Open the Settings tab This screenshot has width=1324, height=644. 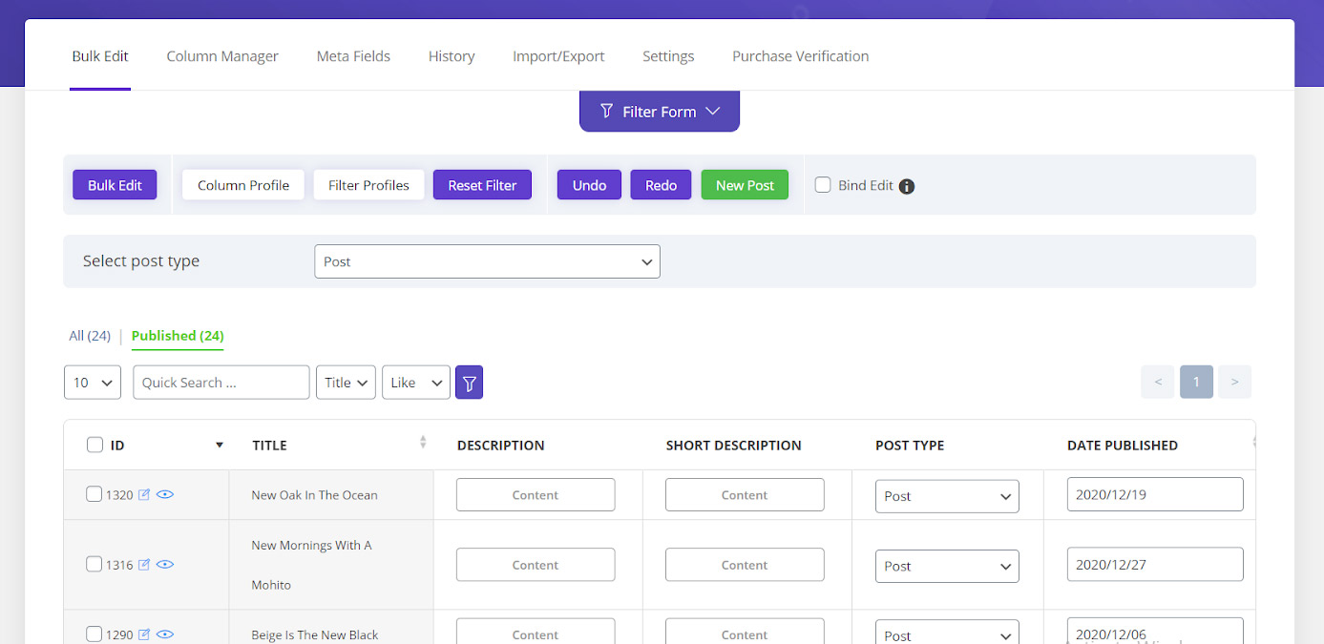(x=668, y=56)
